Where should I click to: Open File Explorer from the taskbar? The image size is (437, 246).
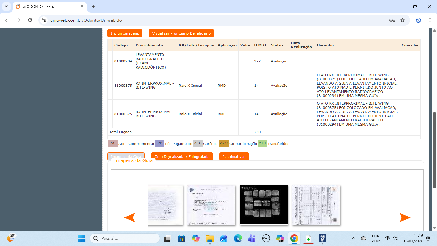(210, 238)
